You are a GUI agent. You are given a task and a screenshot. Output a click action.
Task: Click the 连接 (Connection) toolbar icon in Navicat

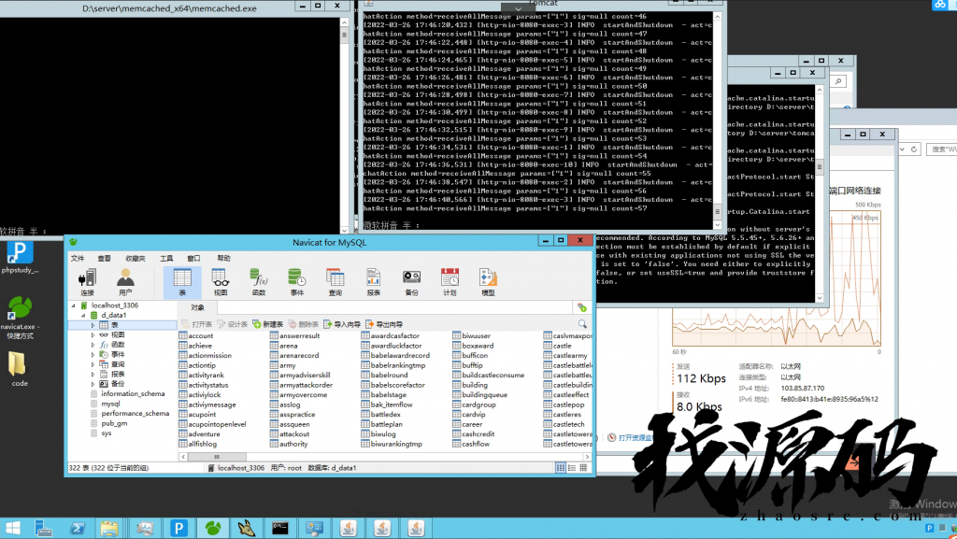pyautogui.click(x=87, y=282)
